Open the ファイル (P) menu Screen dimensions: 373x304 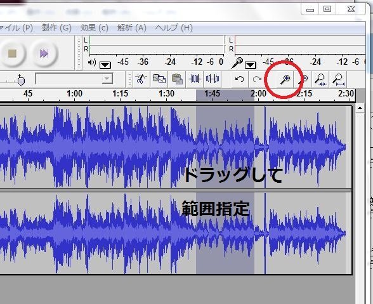point(16,28)
